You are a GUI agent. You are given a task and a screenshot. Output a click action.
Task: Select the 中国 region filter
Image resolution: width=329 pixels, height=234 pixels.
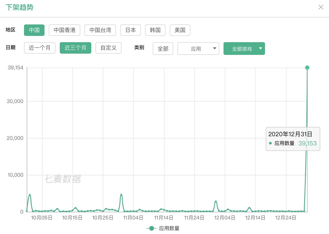pyautogui.click(x=34, y=30)
